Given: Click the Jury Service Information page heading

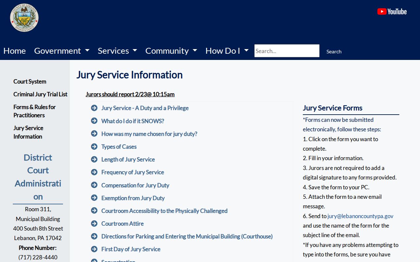Looking at the screenshot, I should point(129,75).
